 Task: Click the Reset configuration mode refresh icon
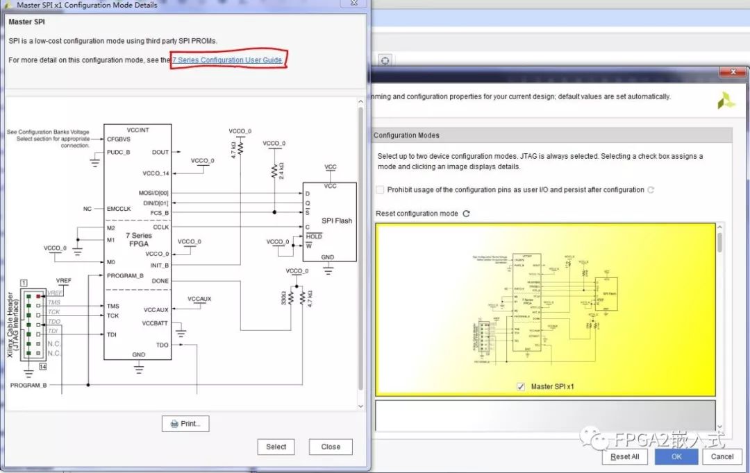pyautogui.click(x=467, y=214)
